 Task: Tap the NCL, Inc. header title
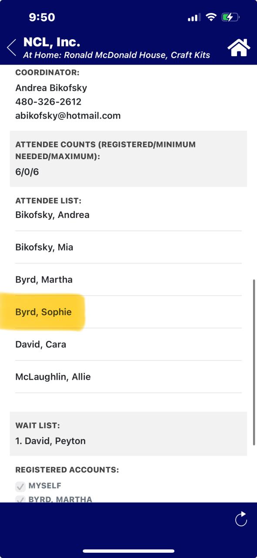click(x=52, y=42)
